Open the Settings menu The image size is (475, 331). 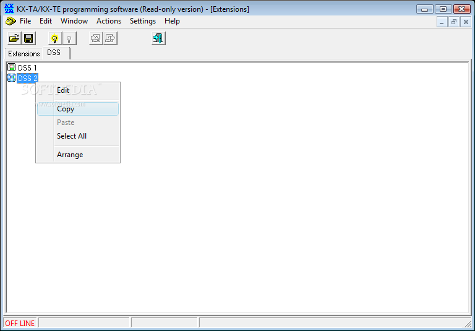coord(143,21)
